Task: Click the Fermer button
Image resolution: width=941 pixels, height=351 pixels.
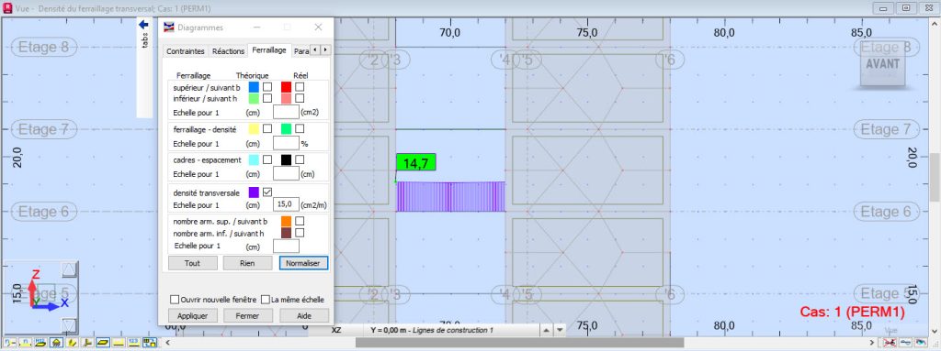Action: 247,315
